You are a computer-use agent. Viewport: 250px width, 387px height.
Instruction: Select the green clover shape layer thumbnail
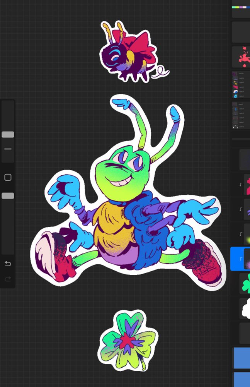click(245, 284)
